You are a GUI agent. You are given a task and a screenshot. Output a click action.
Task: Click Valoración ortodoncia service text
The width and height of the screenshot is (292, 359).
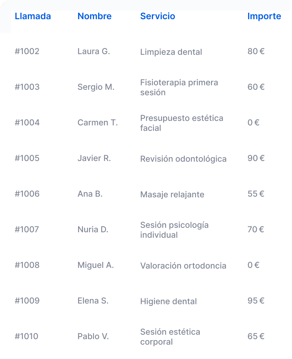coord(183,266)
